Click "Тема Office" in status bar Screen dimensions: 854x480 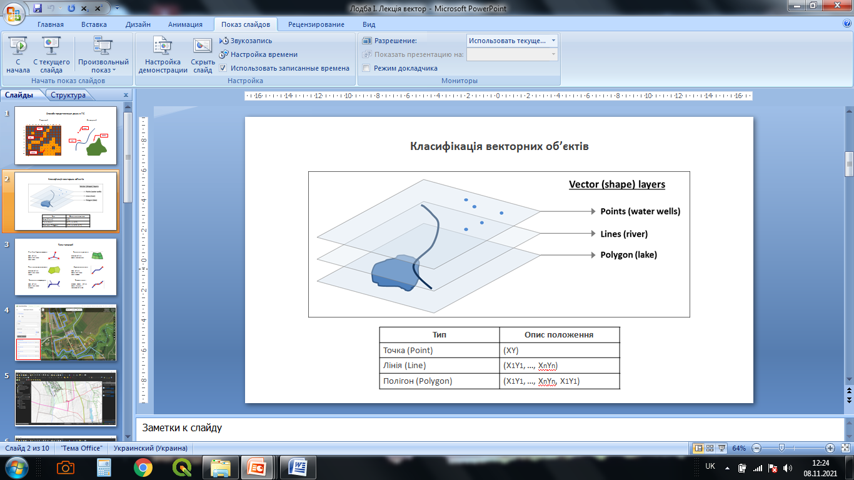tap(82, 448)
